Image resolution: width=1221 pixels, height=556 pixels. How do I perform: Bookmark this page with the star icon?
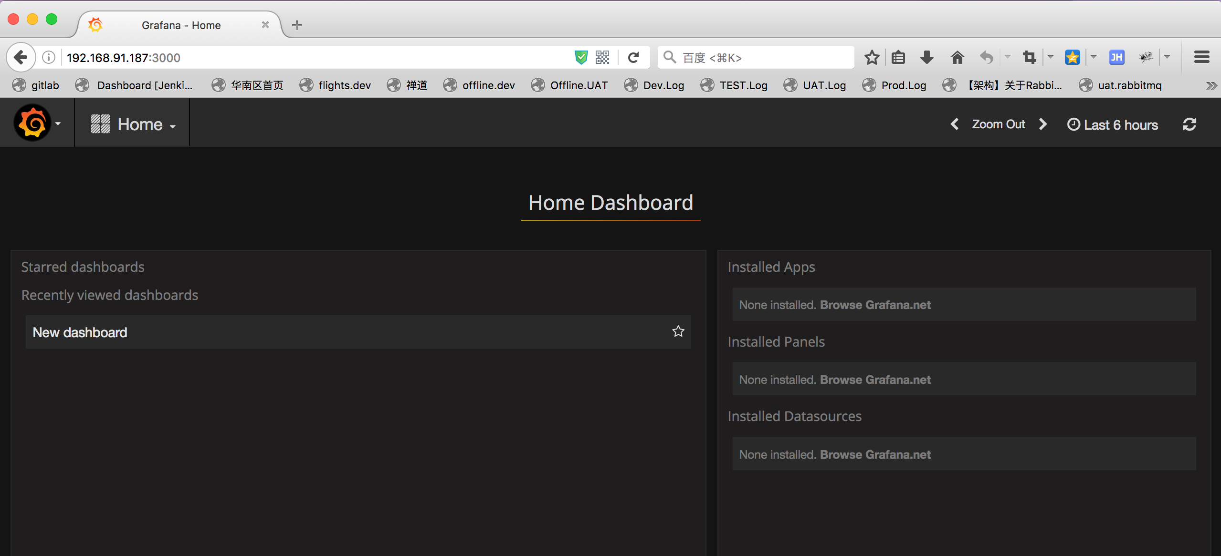(x=872, y=58)
